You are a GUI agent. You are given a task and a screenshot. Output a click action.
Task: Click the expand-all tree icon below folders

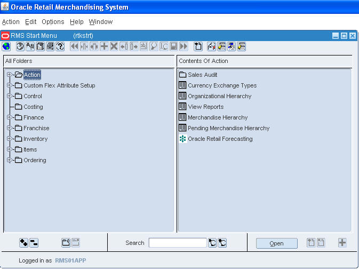pyautogui.click(x=24, y=243)
